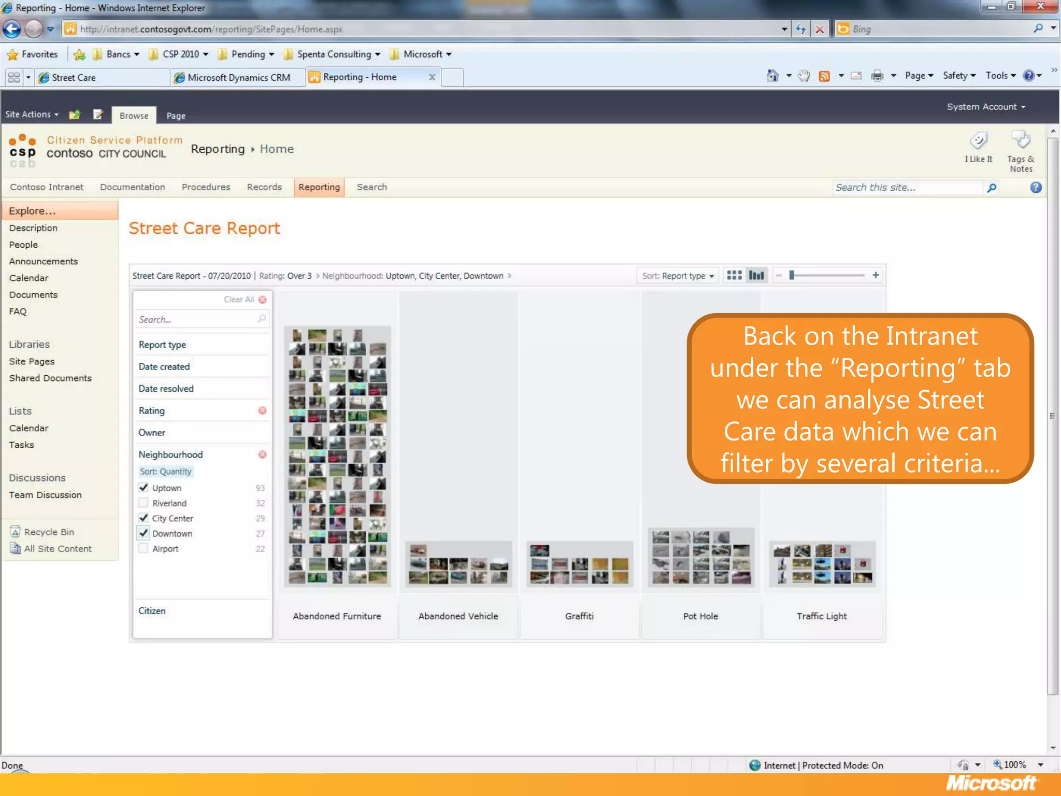
Task: Click the Tags & Notes icon
Action: (x=1021, y=140)
